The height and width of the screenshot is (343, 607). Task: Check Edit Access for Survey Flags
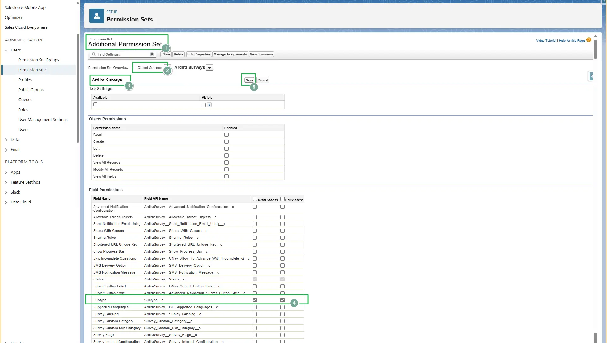tap(282, 335)
